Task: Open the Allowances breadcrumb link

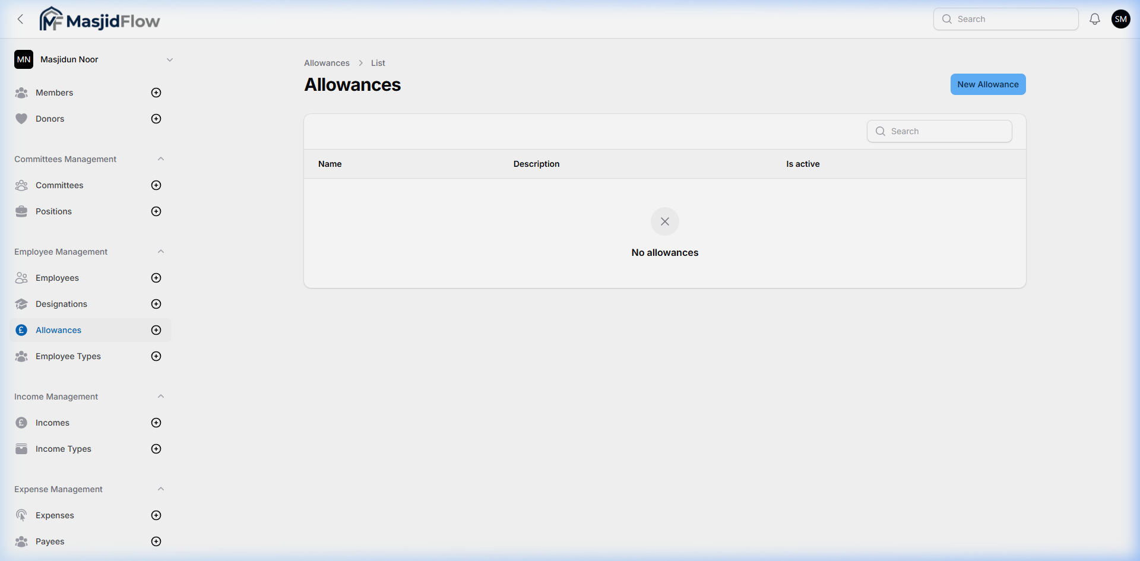Action: click(x=326, y=62)
